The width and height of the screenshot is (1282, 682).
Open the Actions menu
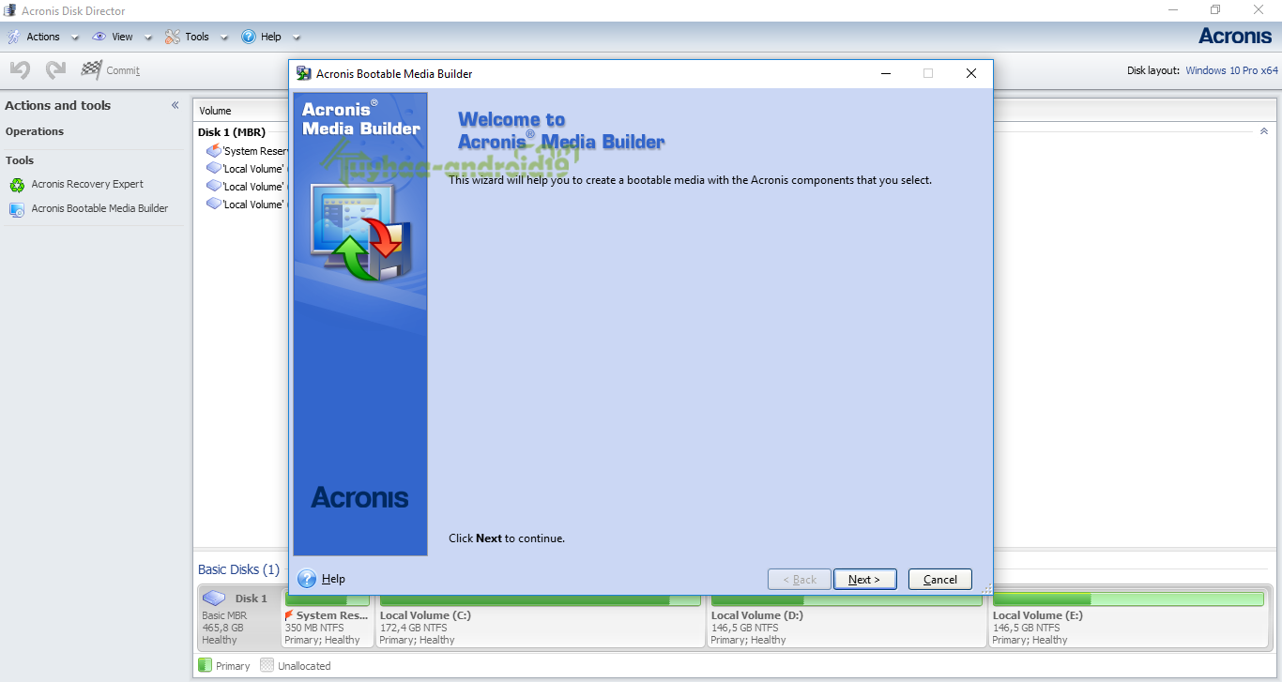pyautogui.click(x=42, y=37)
